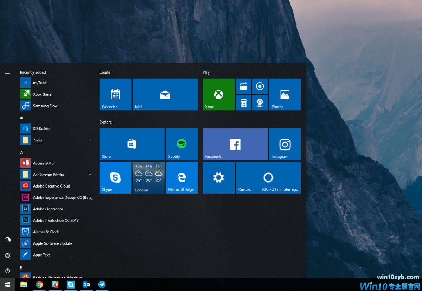Launch Adobe Photoshop CC 2017 from list
Image resolution: width=422 pixels, height=291 pixels.
(56, 220)
